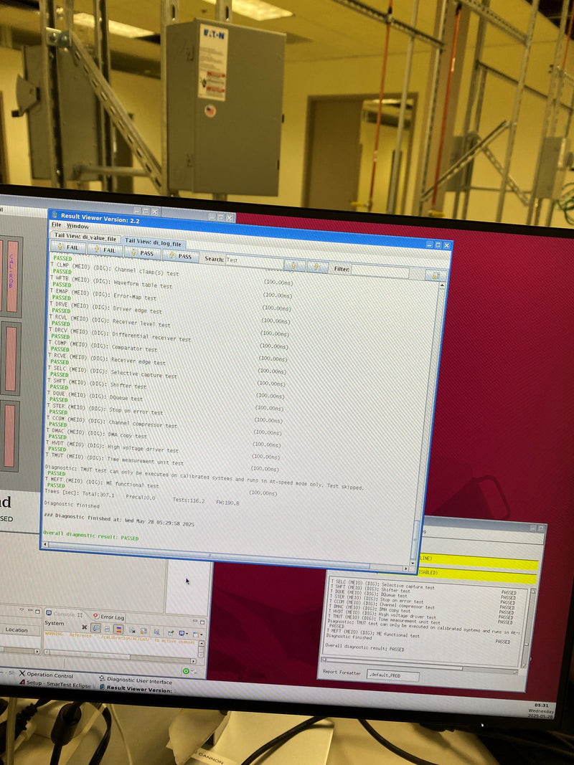This screenshot has height=765, width=574.
Task: Jump to next PASS result button
Action: click(x=181, y=256)
